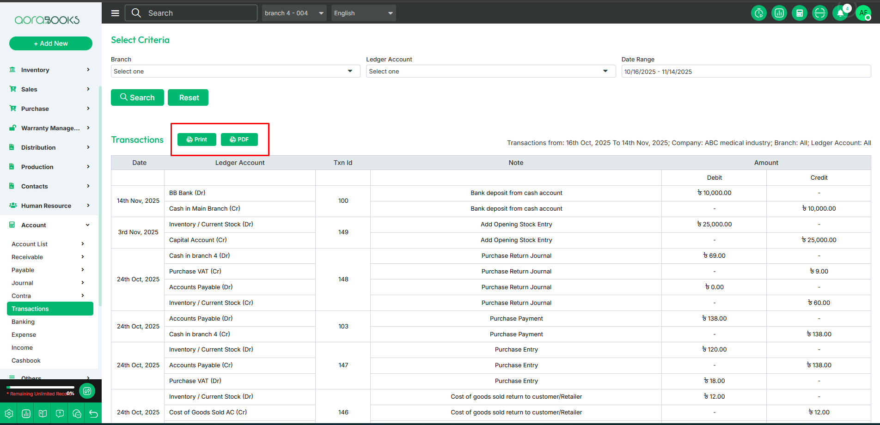Viewport: 880px width, 425px height.
Task: Click the Date Range input field
Action: click(746, 72)
